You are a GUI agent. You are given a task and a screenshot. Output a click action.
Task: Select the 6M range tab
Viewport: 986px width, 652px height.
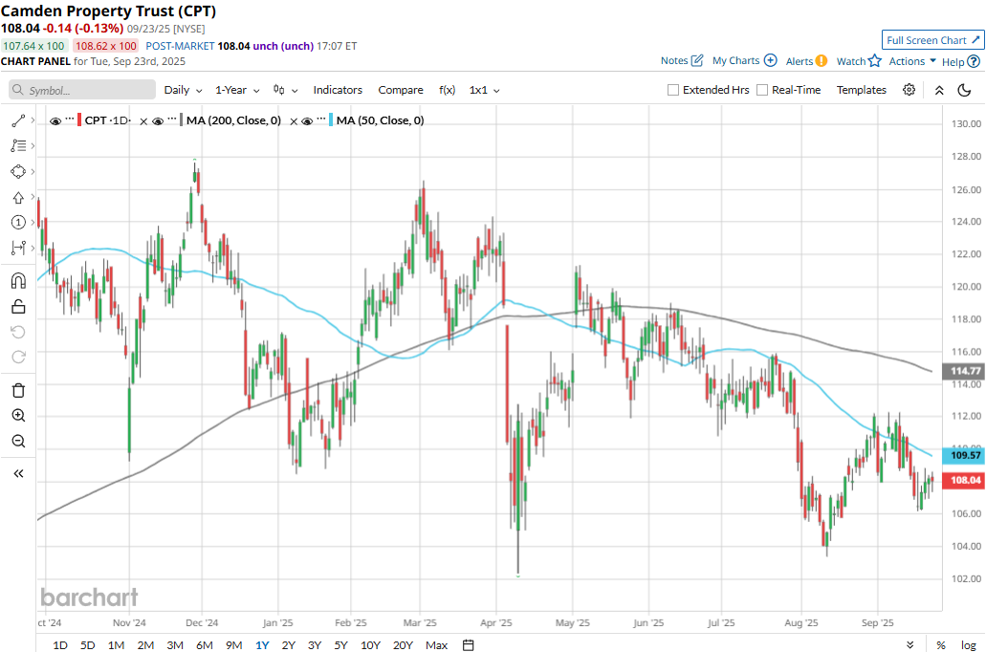pos(205,645)
